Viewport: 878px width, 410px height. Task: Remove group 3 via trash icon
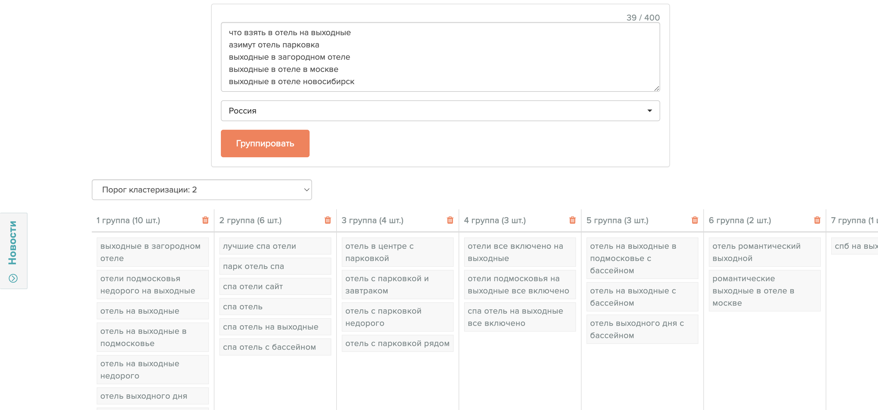[450, 220]
